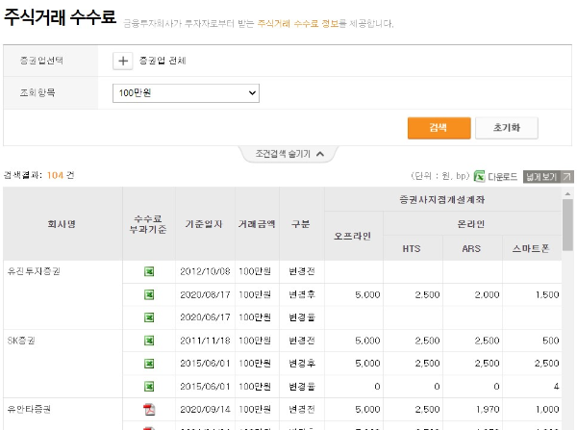Image resolution: width=577 pixels, height=430 pixels.
Task: Click the 거래금액 column header
Action: (257, 224)
